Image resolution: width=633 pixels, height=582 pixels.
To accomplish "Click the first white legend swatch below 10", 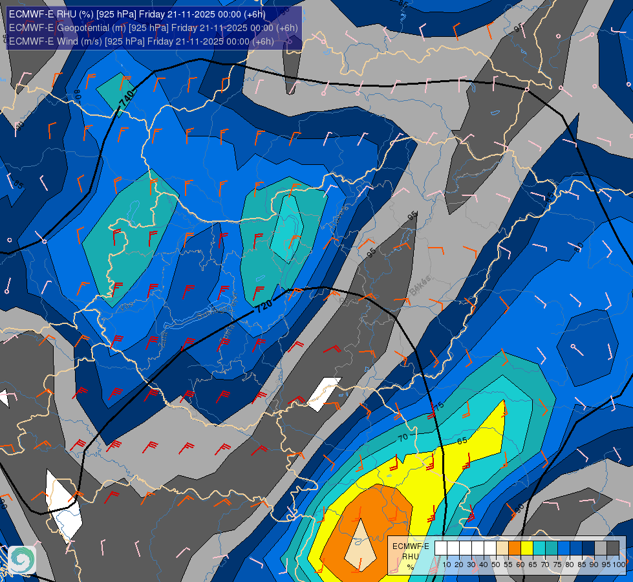I will tap(441, 548).
